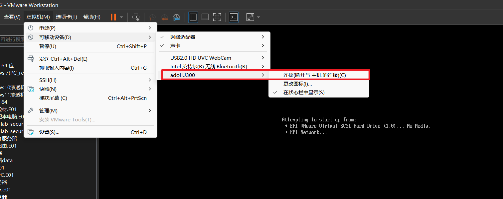Choose 发送 Ctrl+Alt+Del(E) menu entry
The height and width of the screenshot is (199, 503).
[x=90, y=59]
